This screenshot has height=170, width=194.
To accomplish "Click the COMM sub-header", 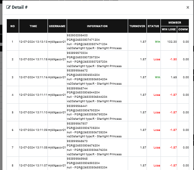I will pyautogui.click(x=183, y=30).
